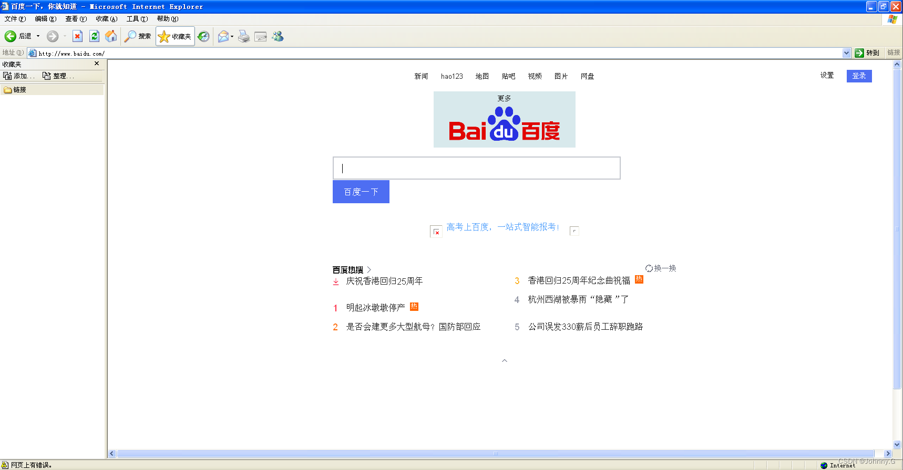This screenshot has width=903, height=470.
Task: Click the Forward arrow button
Action: pos(53,36)
